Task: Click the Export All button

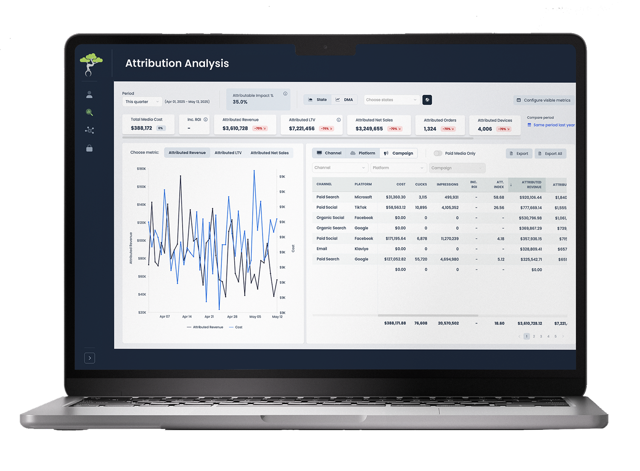Action: point(550,153)
